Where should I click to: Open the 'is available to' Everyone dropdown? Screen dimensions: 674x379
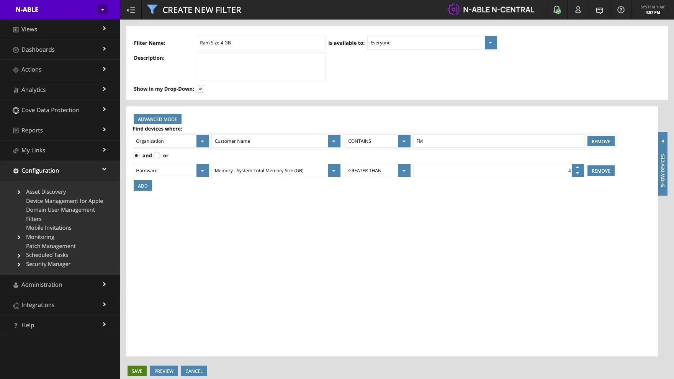[x=491, y=43]
